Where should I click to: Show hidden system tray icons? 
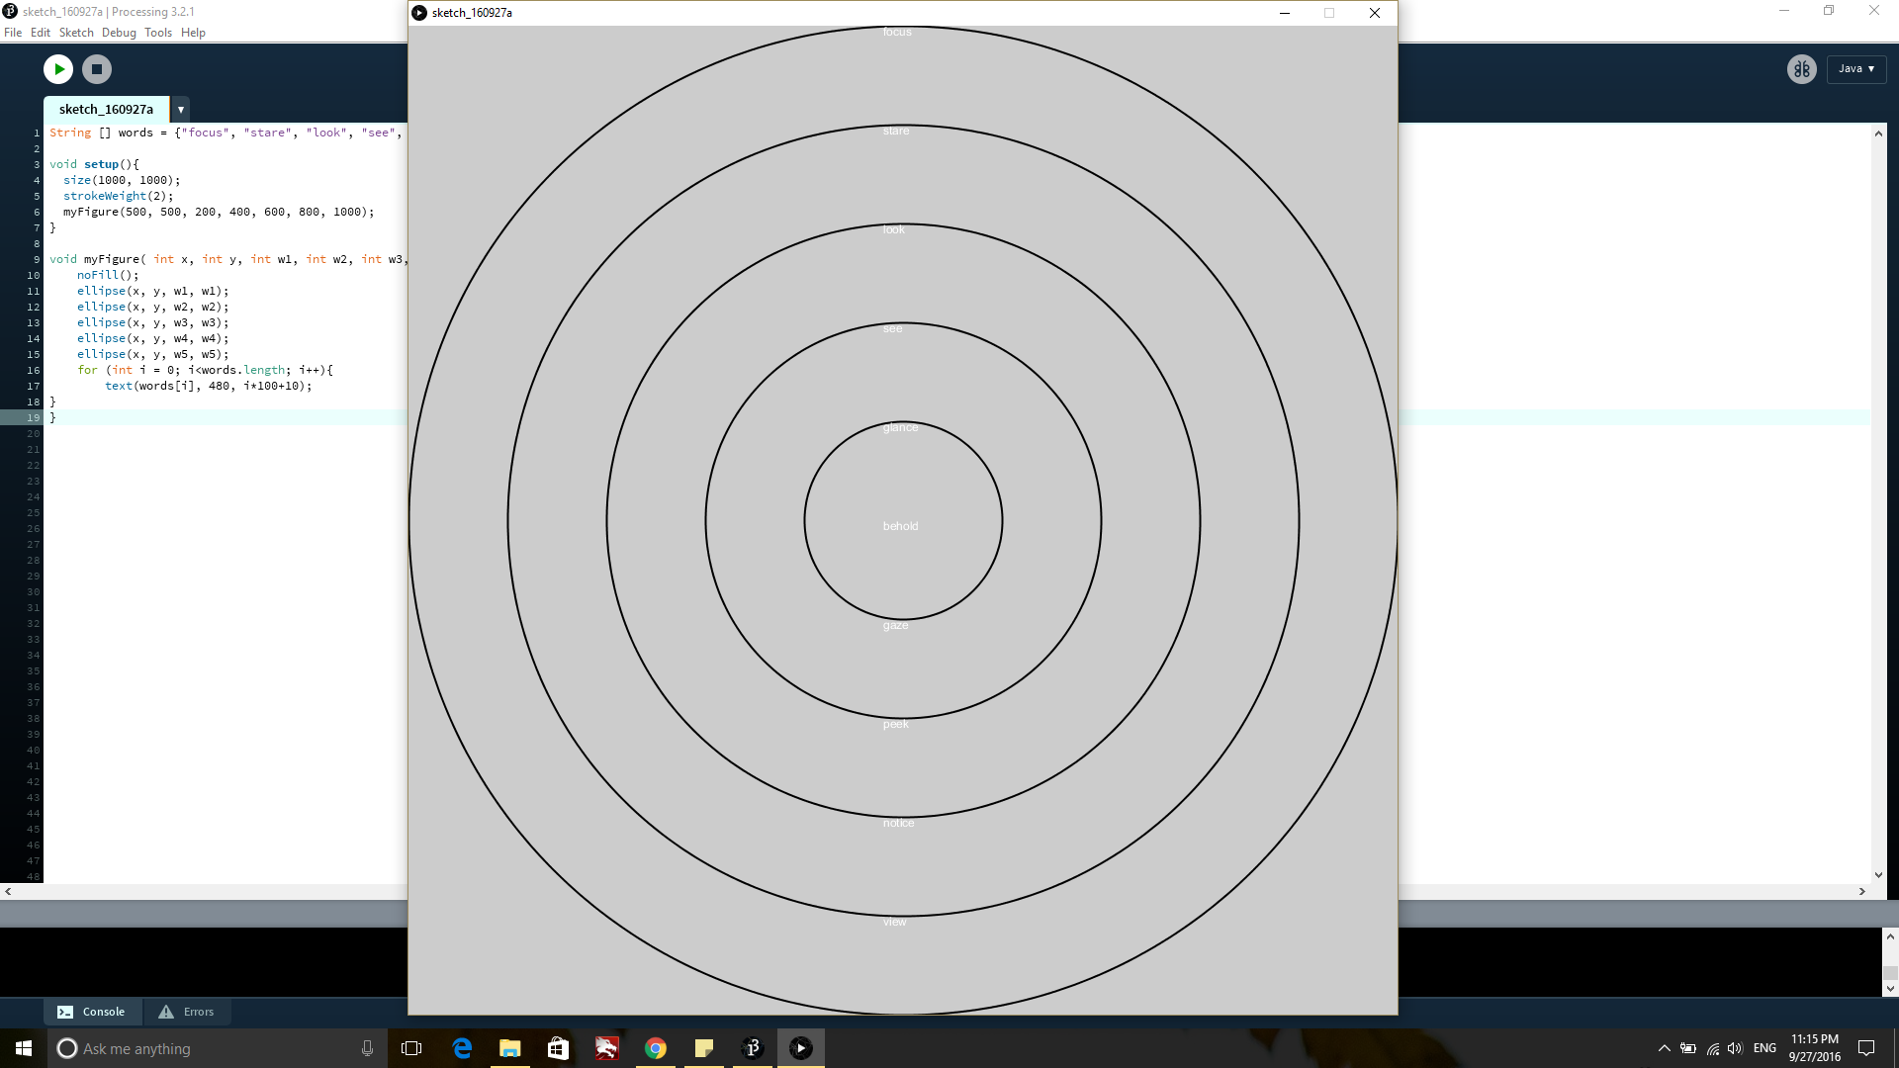(1664, 1048)
